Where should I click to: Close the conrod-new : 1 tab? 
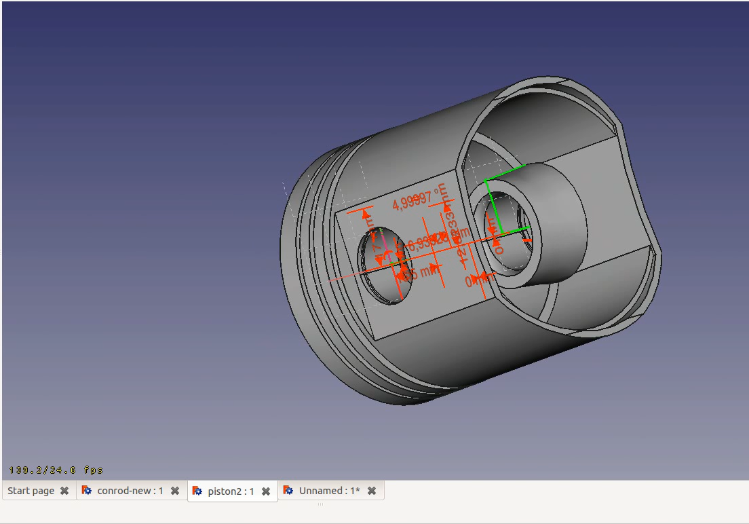pos(175,491)
